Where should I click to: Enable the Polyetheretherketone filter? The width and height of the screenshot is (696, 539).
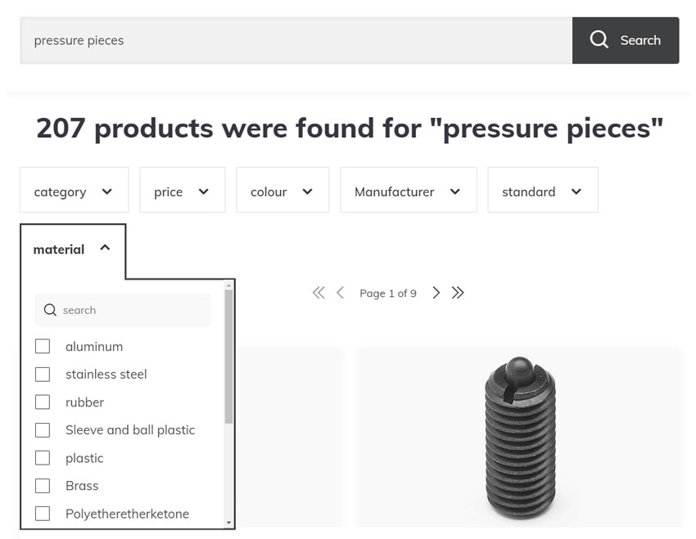pos(43,513)
